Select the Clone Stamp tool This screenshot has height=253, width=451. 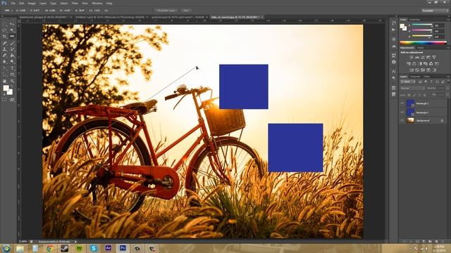pyautogui.click(x=5, y=49)
